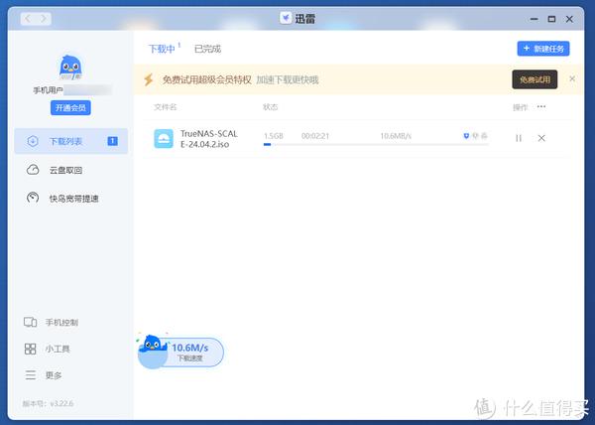Switch to the 下载中 tab

click(x=162, y=49)
